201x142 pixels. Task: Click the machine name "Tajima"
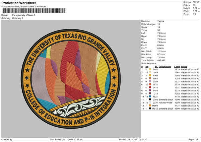click(x=160, y=21)
